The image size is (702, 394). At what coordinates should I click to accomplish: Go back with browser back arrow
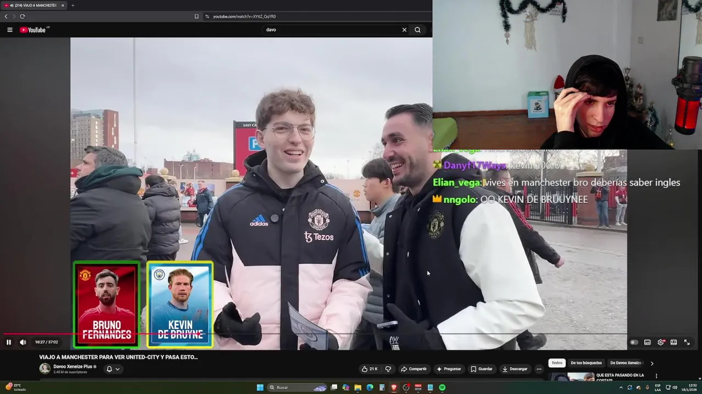click(6, 16)
